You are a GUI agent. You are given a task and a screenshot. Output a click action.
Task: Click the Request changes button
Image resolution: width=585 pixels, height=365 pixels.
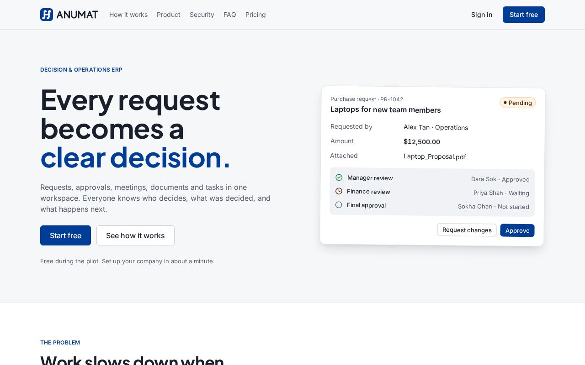click(467, 230)
